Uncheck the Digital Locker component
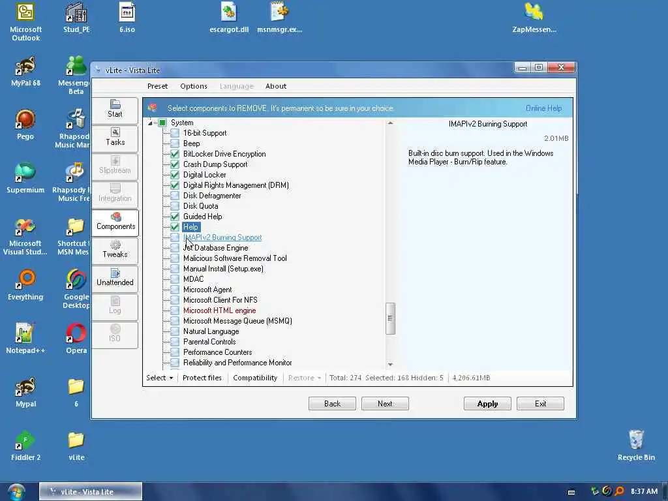Image resolution: width=668 pixels, height=501 pixels. click(x=175, y=175)
